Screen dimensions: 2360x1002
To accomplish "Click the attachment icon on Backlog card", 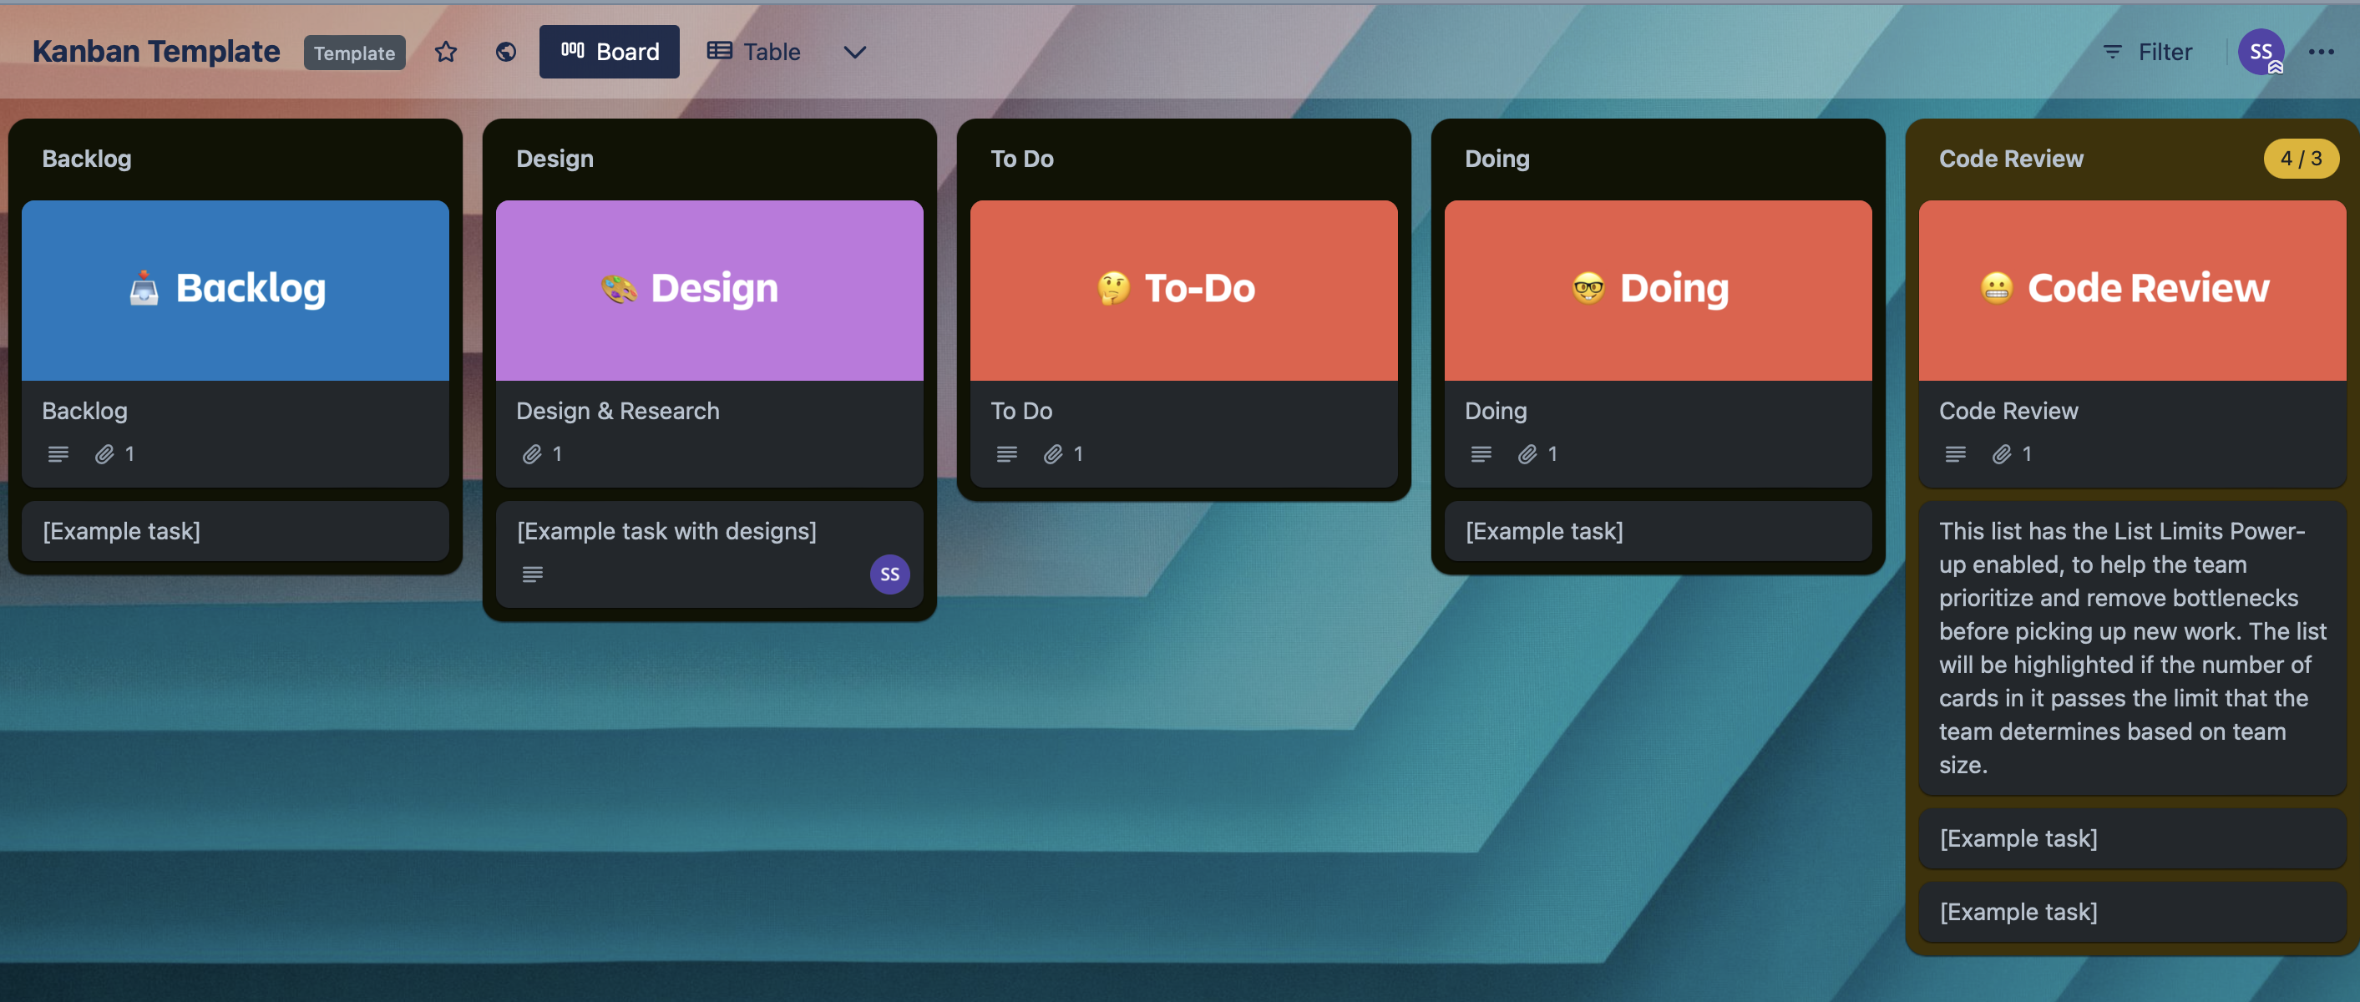I will [104, 454].
